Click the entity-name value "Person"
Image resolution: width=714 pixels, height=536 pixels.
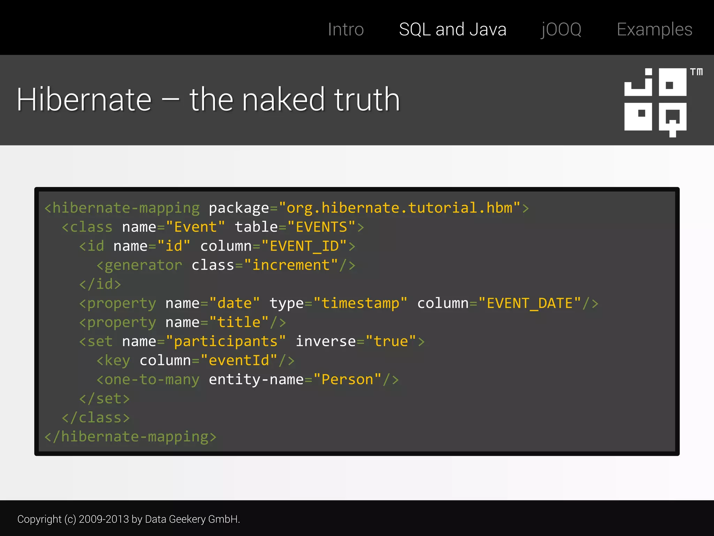pos(347,380)
